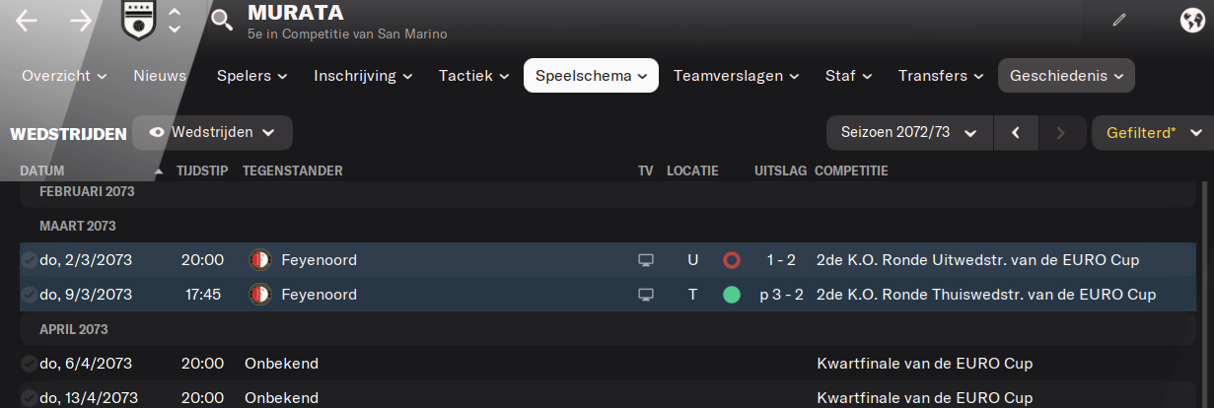Open the Murata club badge icon

coord(138,20)
